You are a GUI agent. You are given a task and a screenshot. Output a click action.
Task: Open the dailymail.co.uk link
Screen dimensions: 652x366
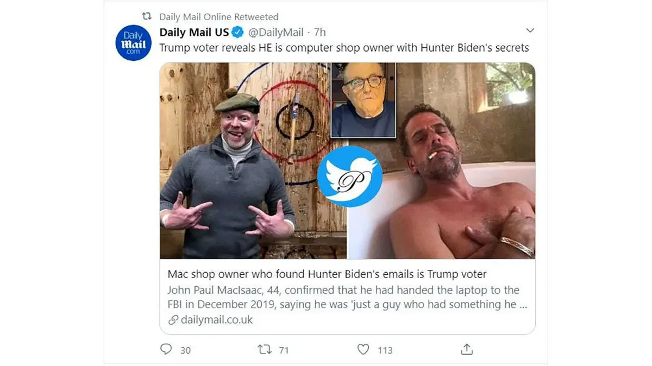click(217, 320)
